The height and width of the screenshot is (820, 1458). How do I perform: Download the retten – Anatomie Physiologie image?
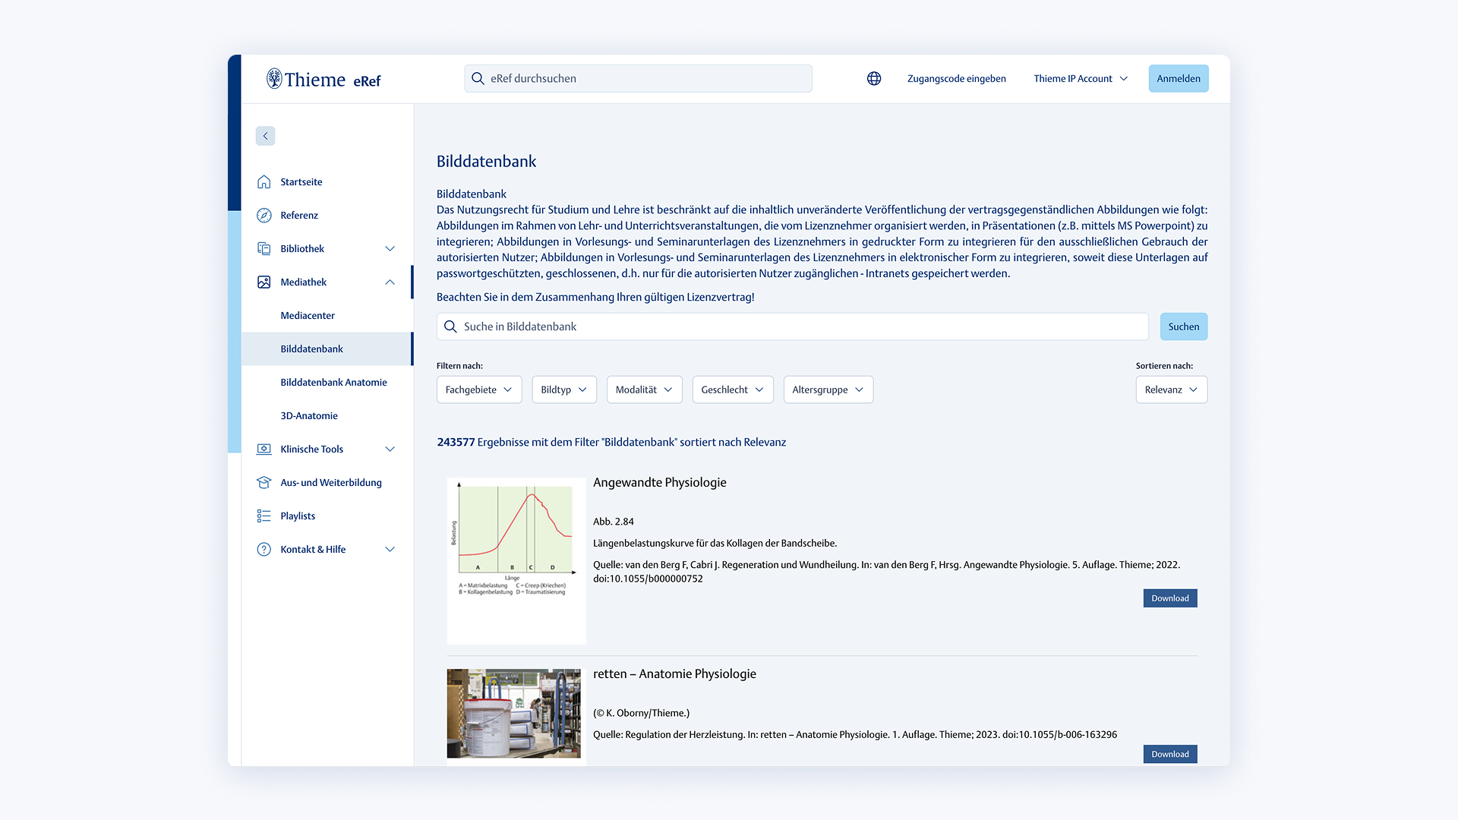(1170, 754)
